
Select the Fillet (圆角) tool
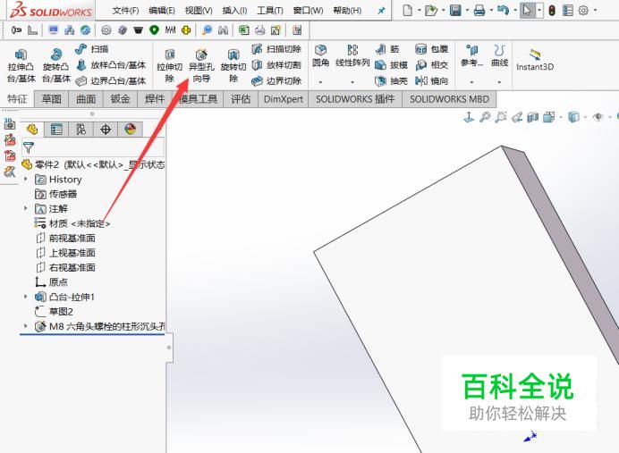320,55
